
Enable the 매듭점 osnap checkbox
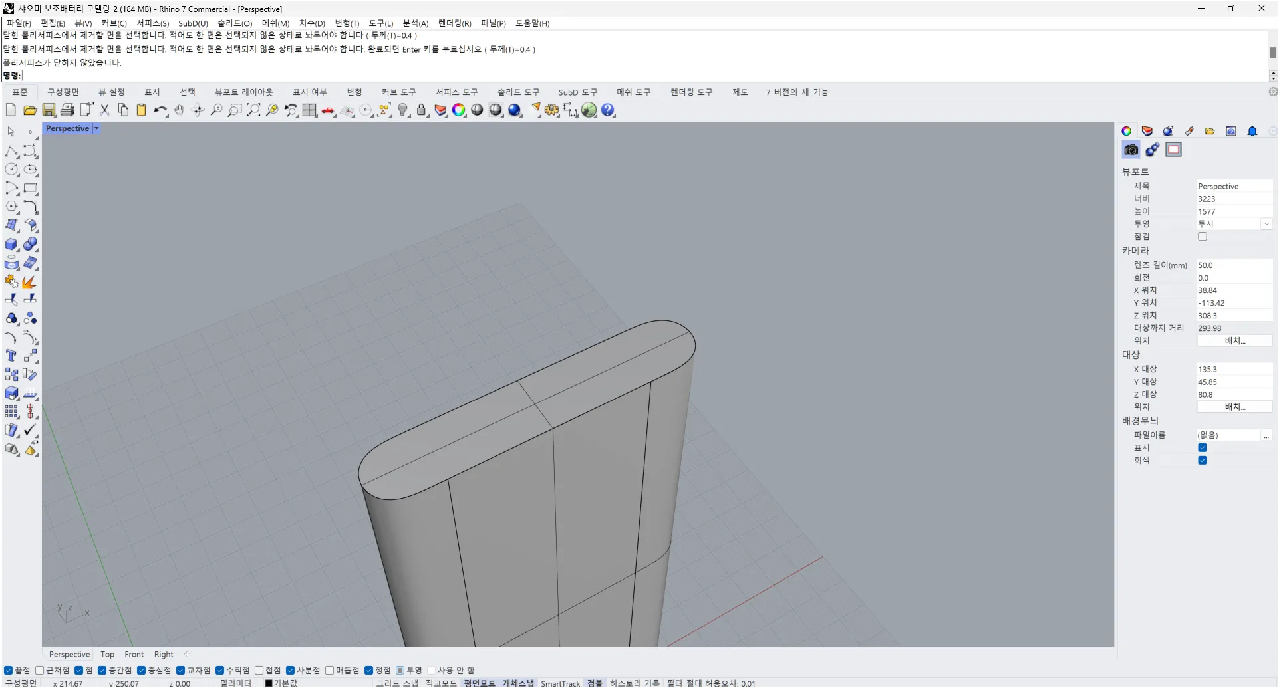[329, 671]
